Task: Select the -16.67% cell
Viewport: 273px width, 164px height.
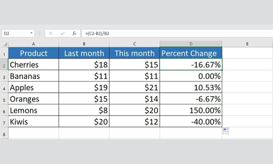Action: [x=191, y=65]
